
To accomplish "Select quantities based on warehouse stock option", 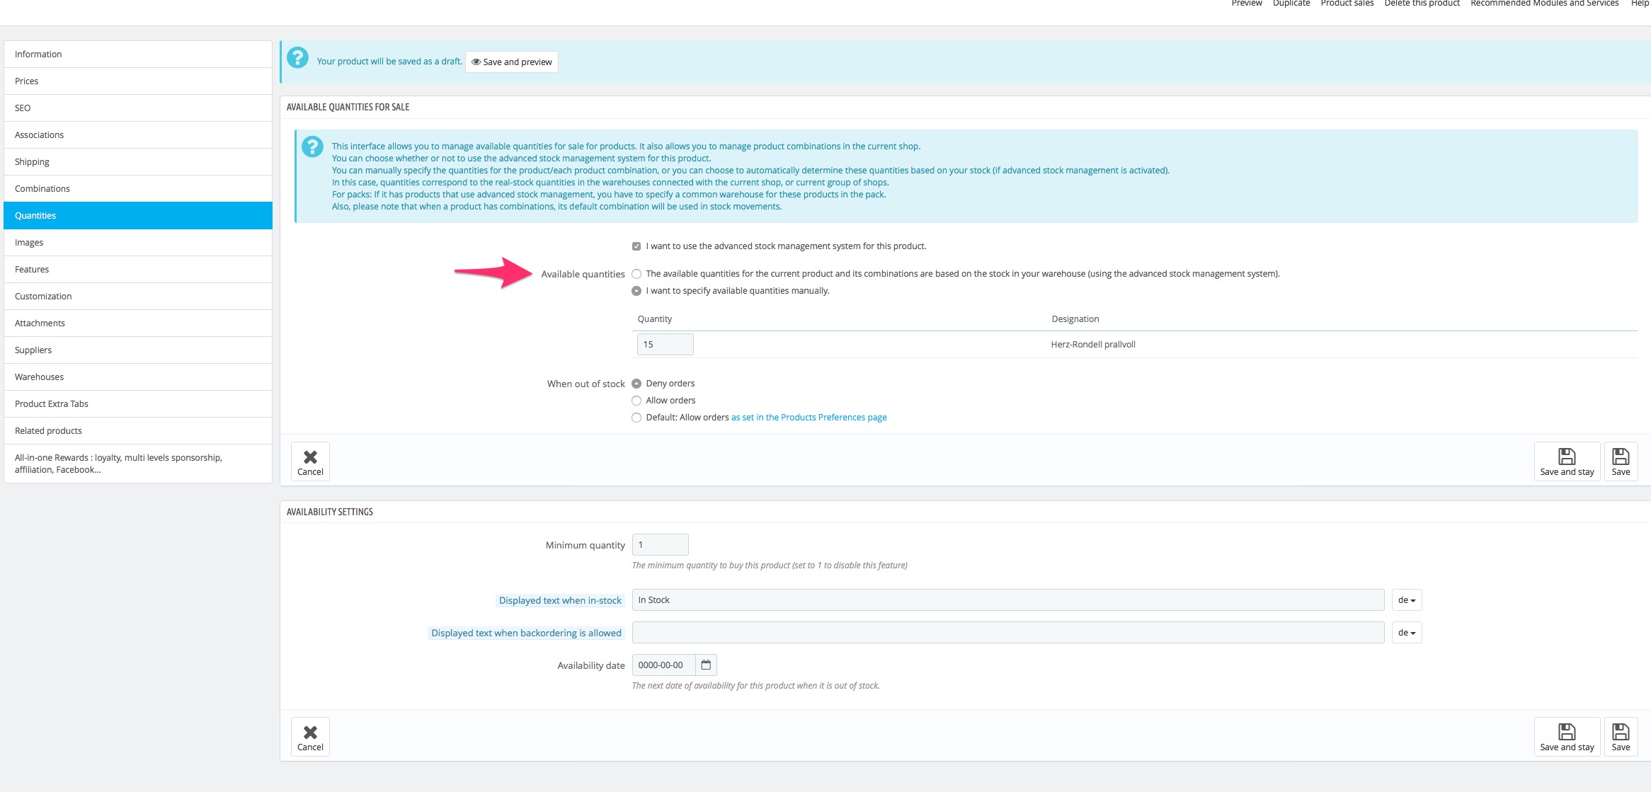I will pos(636,274).
